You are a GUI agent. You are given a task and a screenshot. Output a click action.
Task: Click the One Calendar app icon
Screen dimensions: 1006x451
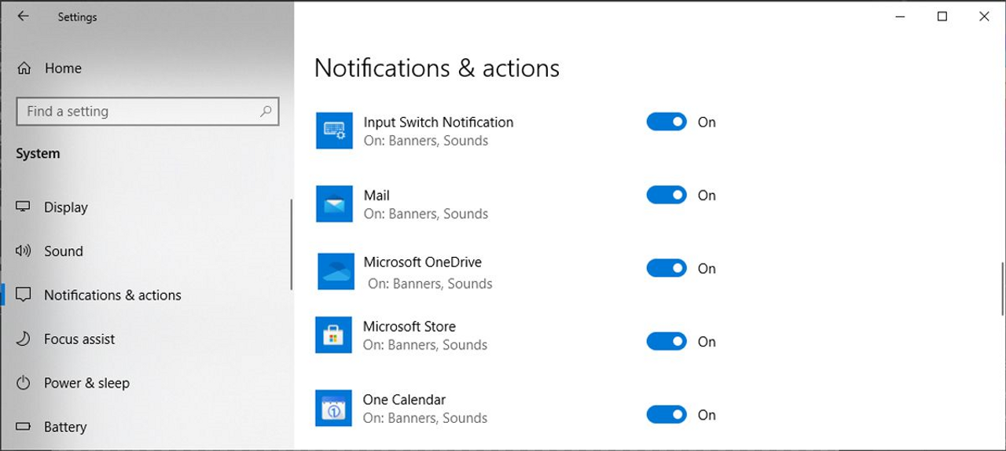coord(334,409)
